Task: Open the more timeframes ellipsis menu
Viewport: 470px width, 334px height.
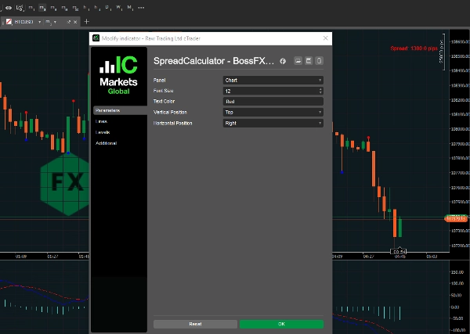Action: coord(141,8)
